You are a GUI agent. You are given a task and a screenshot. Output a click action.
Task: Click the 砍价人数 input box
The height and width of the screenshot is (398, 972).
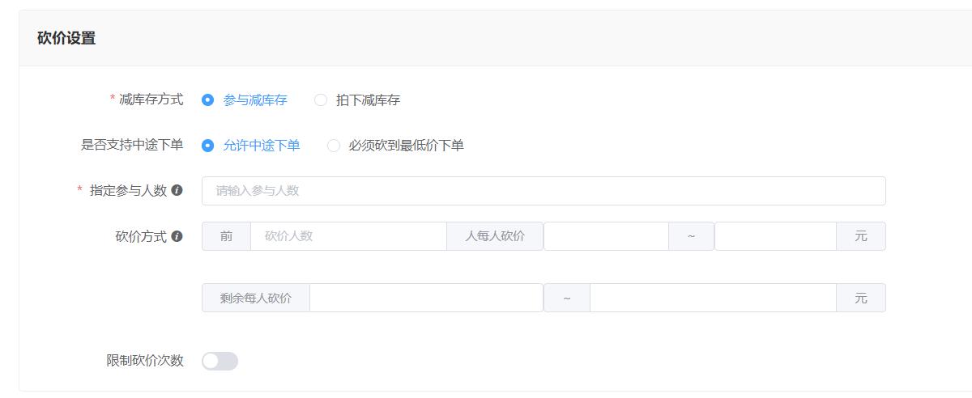pos(348,236)
